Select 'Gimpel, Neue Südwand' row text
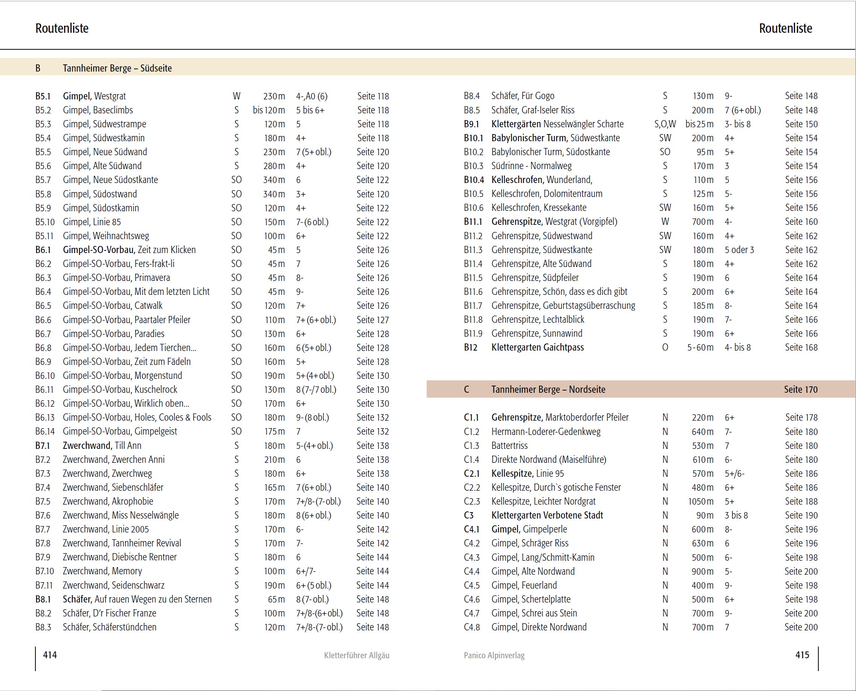Viewport: 856px width, 691px height. pyautogui.click(x=105, y=152)
